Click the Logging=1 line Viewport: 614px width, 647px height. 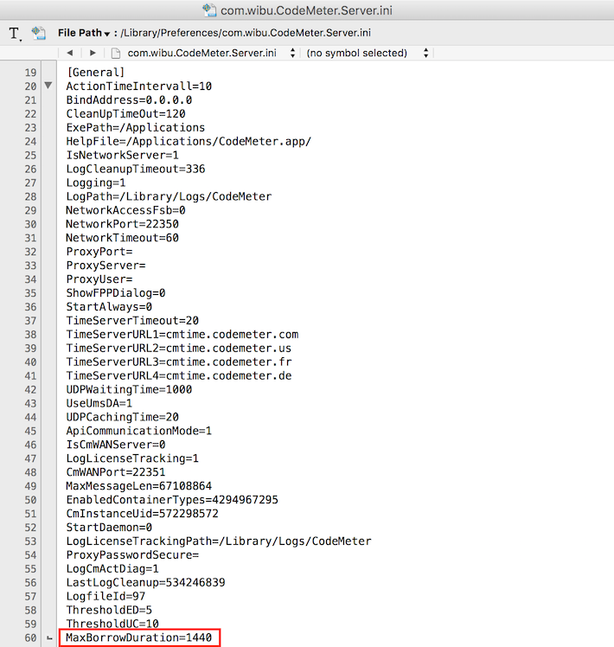[96, 183]
